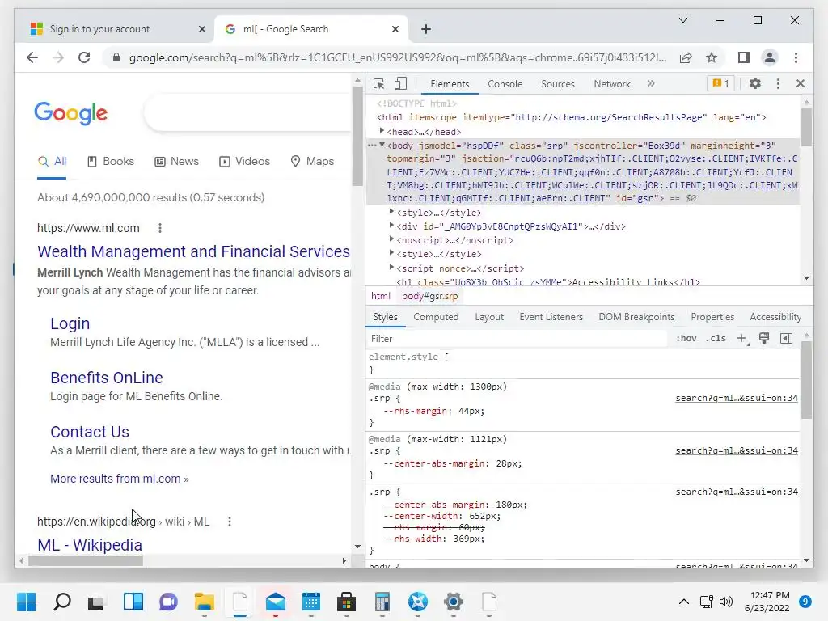Click the new style rule plus icon
The width and height of the screenshot is (828, 621).
[742, 339]
